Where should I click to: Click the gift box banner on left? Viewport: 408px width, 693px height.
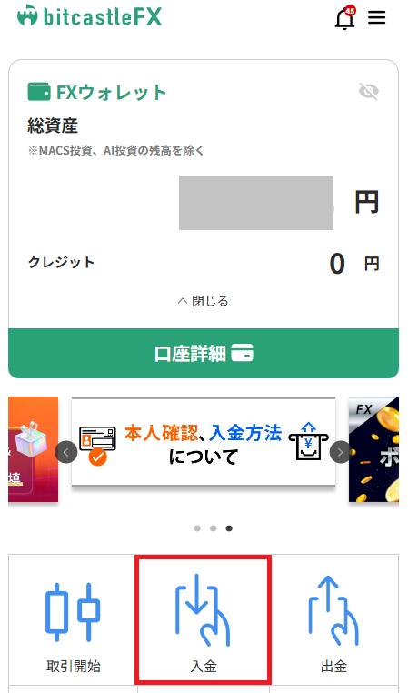coord(33,449)
